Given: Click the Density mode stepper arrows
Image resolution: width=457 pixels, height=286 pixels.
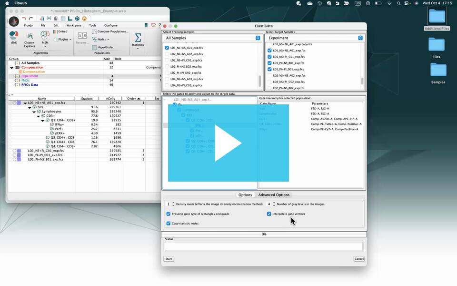Looking at the screenshot, I should pos(173,204).
